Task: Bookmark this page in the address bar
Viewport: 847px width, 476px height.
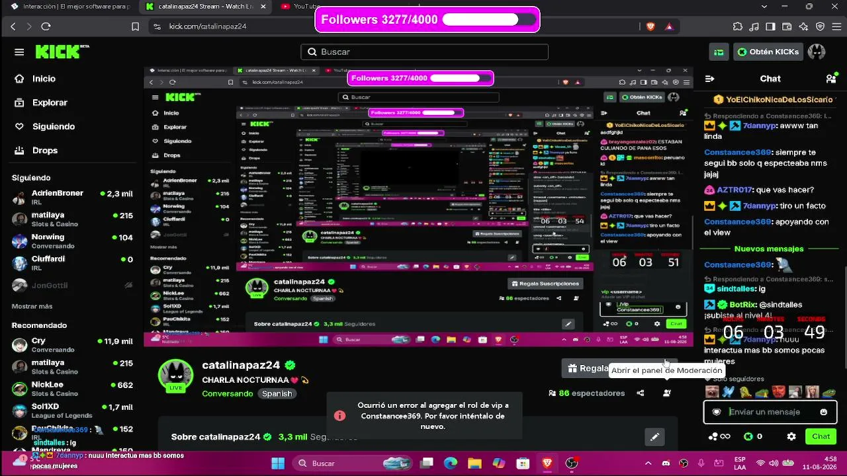Action: pyautogui.click(x=135, y=26)
